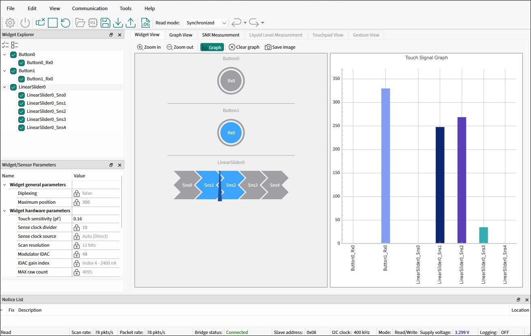This screenshot has width=531, height=336.
Task: Click the upward arrow upload icon
Action: coord(131,23)
